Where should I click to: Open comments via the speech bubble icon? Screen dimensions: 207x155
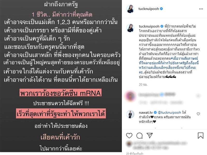point(139,136)
